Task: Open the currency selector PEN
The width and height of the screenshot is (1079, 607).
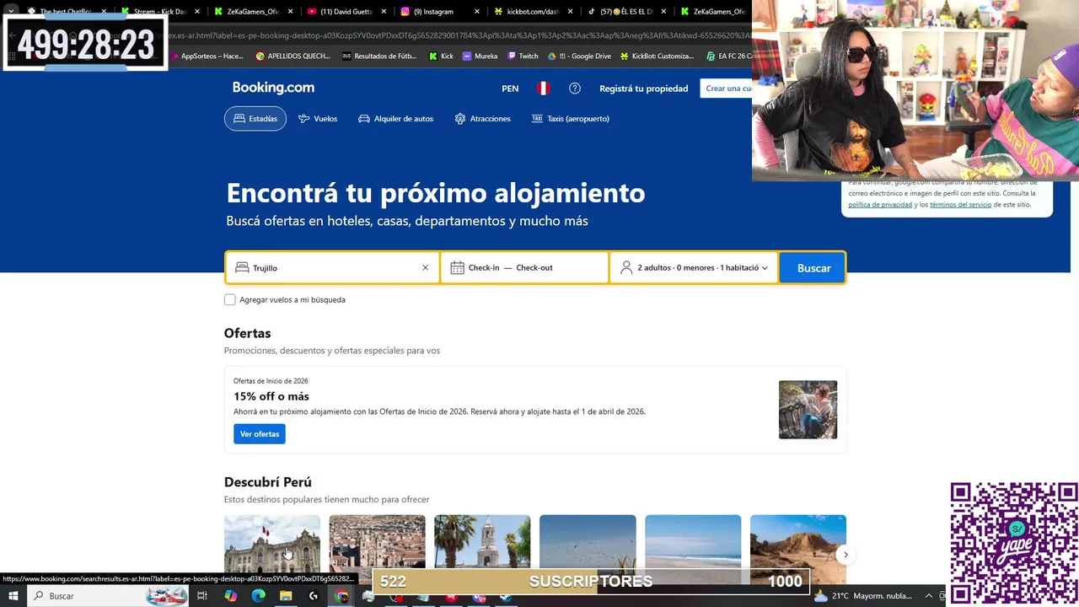Action: point(510,89)
